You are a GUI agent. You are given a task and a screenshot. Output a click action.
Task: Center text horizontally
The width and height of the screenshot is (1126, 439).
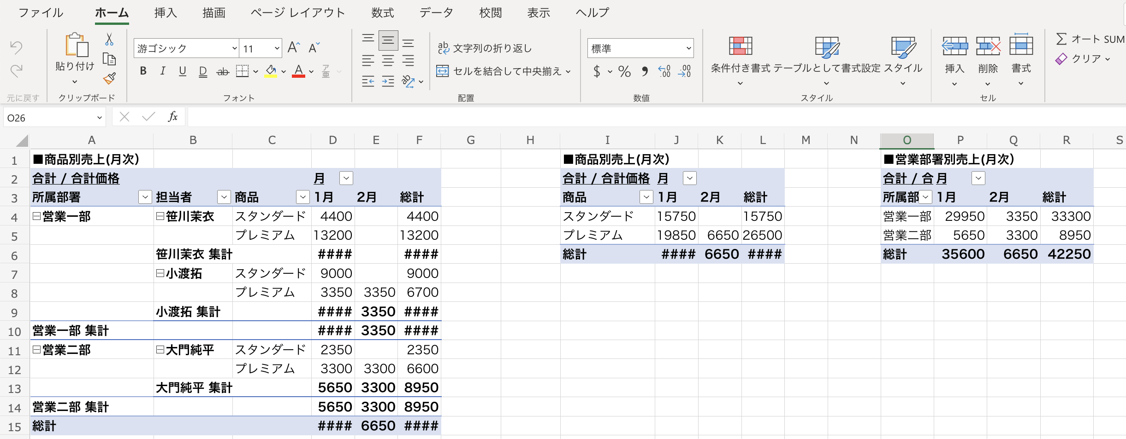coord(388,60)
